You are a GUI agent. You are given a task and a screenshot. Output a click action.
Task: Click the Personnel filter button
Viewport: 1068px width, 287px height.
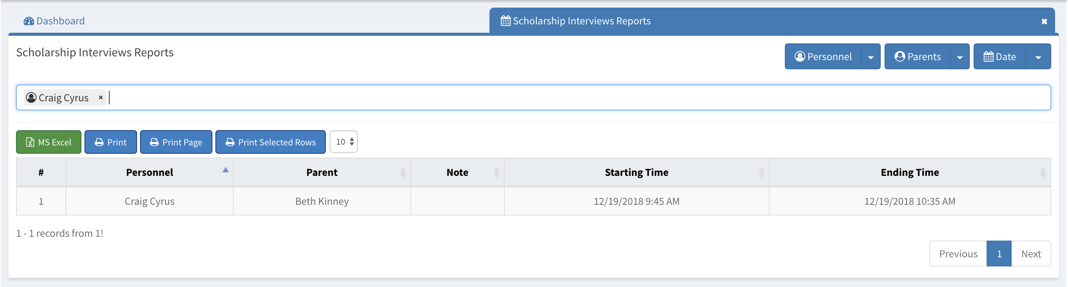coord(823,56)
